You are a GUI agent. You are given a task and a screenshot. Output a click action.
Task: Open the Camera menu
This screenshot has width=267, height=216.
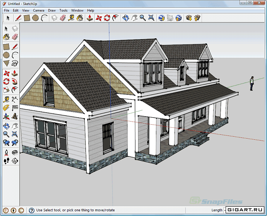tap(39, 10)
